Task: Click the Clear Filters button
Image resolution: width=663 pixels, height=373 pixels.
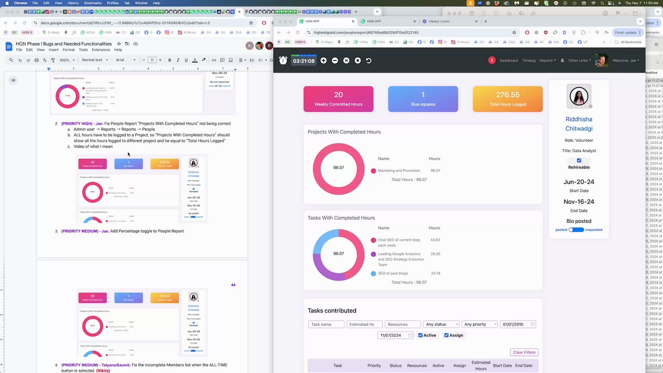Action: [x=524, y=352]
